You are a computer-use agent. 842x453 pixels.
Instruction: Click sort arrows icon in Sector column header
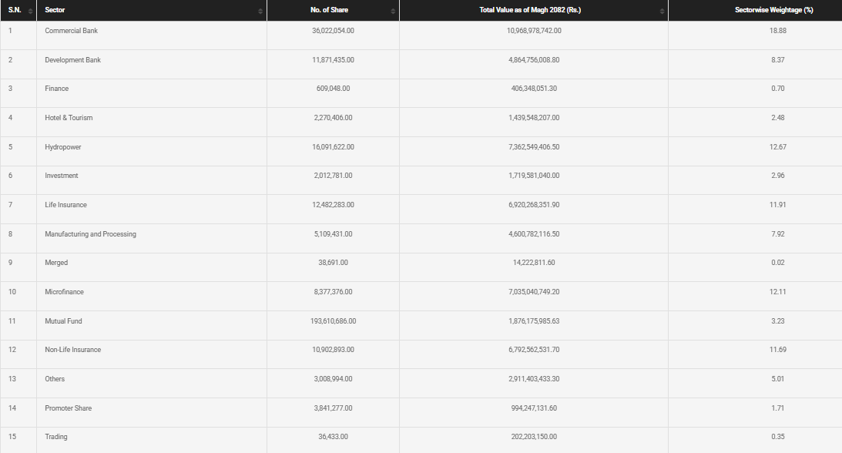(x=260, y=11)
